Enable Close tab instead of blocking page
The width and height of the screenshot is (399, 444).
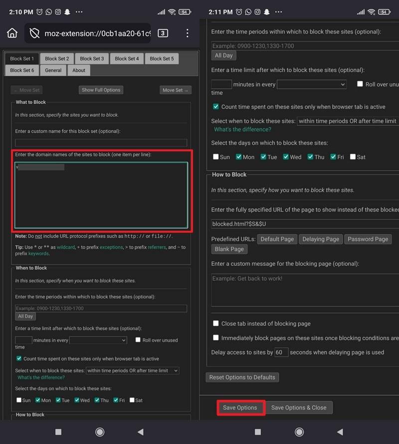pos(216,324)
